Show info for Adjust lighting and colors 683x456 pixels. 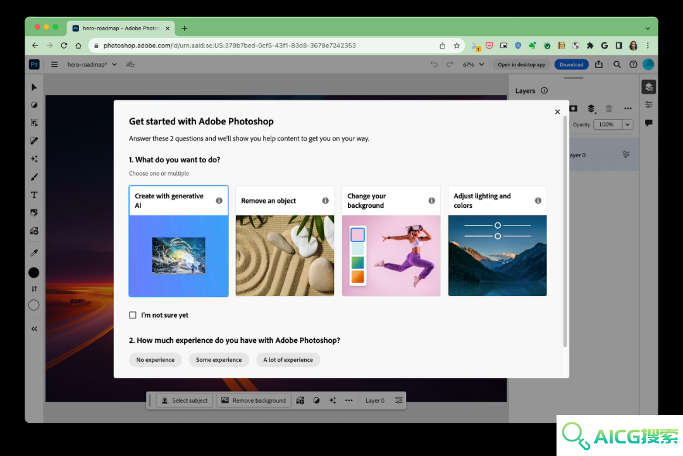(x=538, y=201)
